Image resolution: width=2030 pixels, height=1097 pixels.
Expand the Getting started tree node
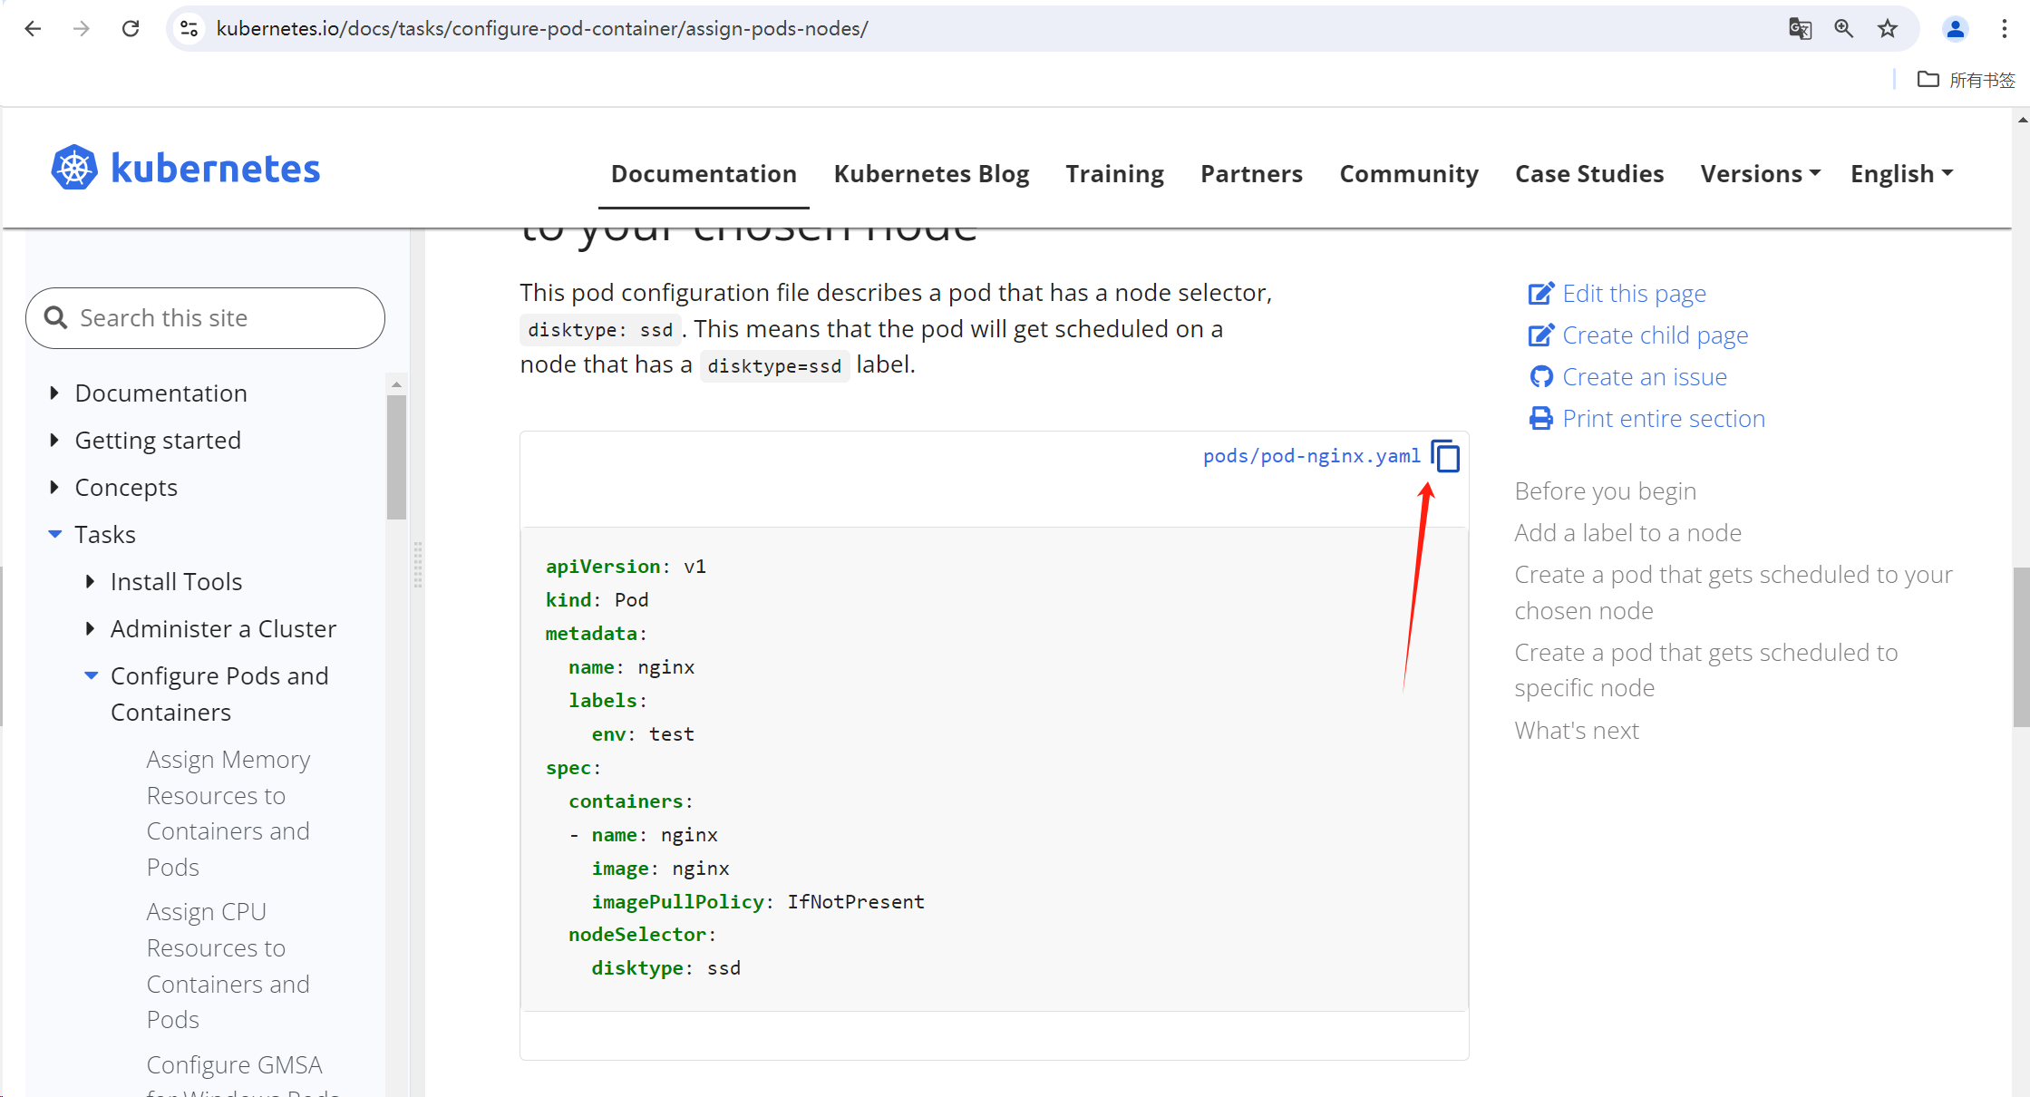click(54, 440)
